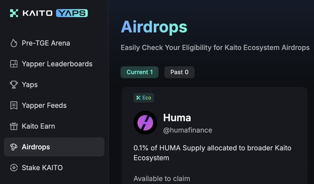The height and width of the screenshot is (184, 314).
Task: Click the parachute icon next to Airdrops
Action: (14, 147)
